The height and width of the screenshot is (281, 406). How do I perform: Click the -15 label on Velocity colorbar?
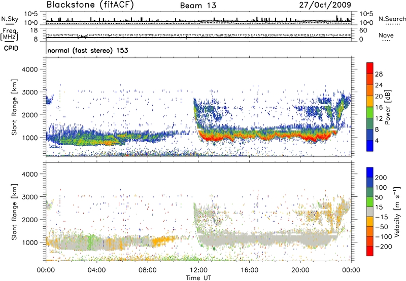pos(381,217)
